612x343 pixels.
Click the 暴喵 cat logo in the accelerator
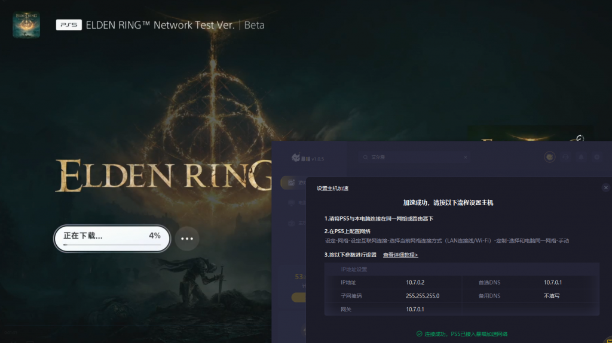[296, 157]
